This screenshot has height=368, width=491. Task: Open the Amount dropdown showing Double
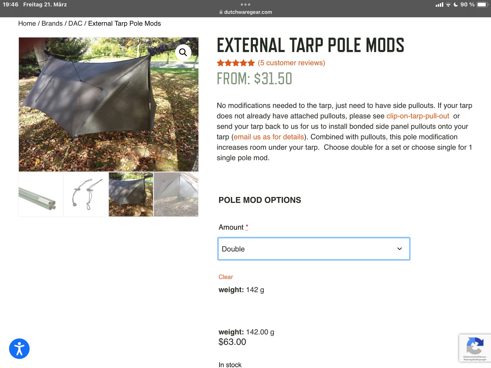313,249
